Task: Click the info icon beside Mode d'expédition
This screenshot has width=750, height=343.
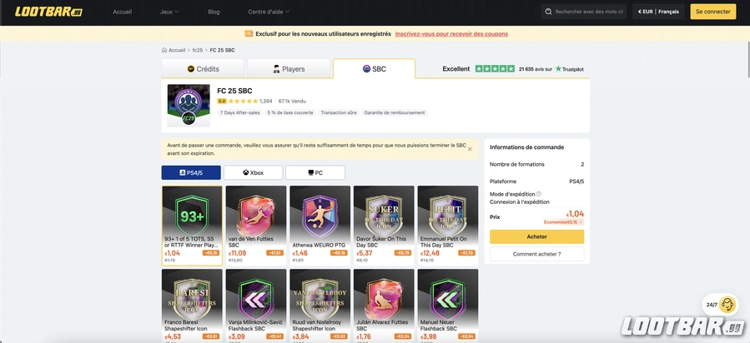Action: click(x=539, y=194)
